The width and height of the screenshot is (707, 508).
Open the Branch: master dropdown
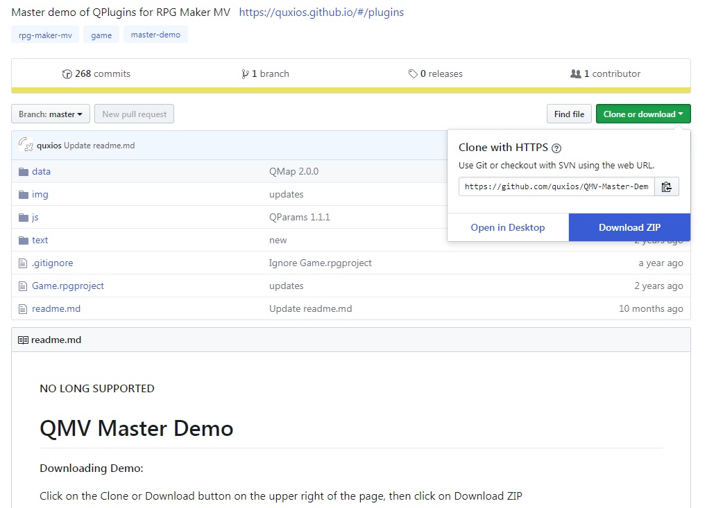(x=51, y=114)
